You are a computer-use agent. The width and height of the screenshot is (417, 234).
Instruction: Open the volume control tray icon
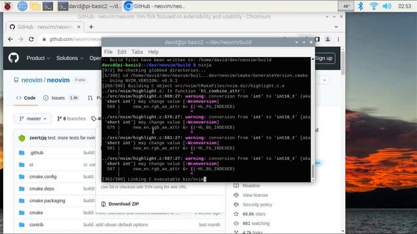click(x=387, y=6)
